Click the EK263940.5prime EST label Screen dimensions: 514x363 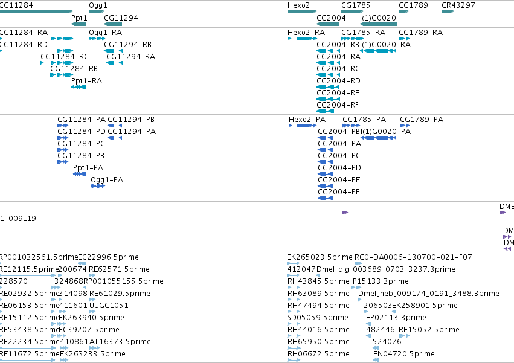point(91,318)
